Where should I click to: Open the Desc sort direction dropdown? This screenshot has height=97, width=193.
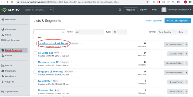[x=183, y=32]
